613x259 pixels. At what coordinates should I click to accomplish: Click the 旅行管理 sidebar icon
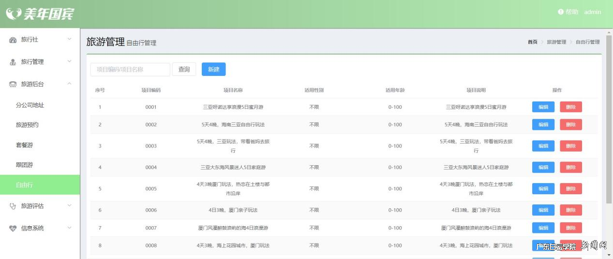coord(13,62)
